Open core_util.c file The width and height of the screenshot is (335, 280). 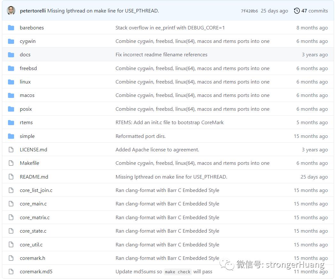(x=31, y=244)
